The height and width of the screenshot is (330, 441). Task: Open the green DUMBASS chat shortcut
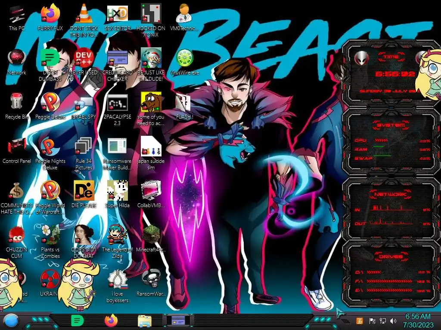click(50, 64)
